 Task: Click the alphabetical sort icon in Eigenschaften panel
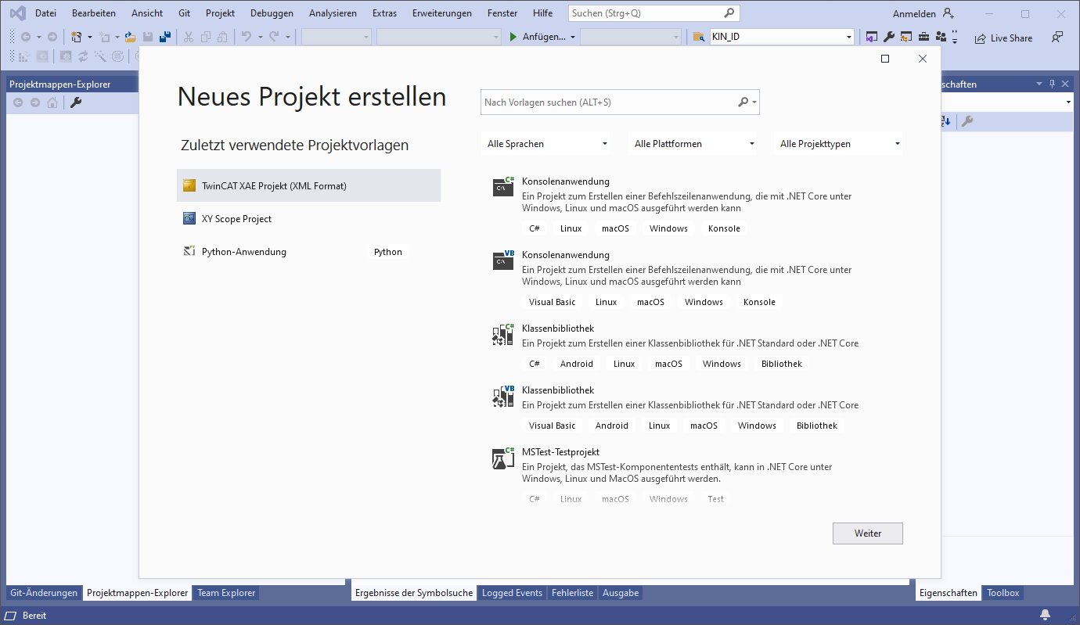click(x=945, y=121)
